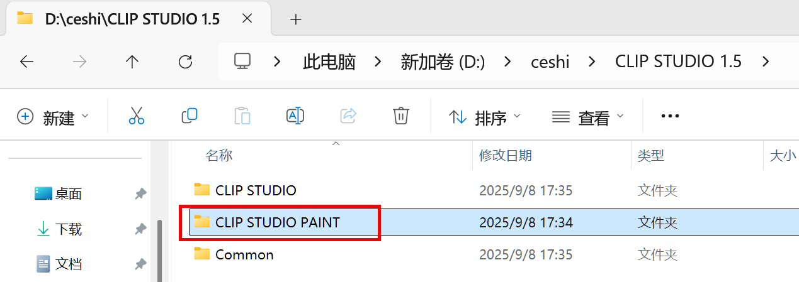Click the Rename icon in toolbar
The image size is (799, 282).
point(295,116)
